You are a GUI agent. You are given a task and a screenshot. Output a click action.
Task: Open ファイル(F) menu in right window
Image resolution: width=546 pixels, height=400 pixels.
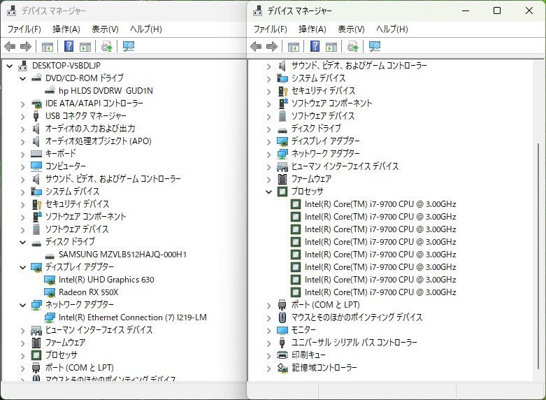pos(270,29)
